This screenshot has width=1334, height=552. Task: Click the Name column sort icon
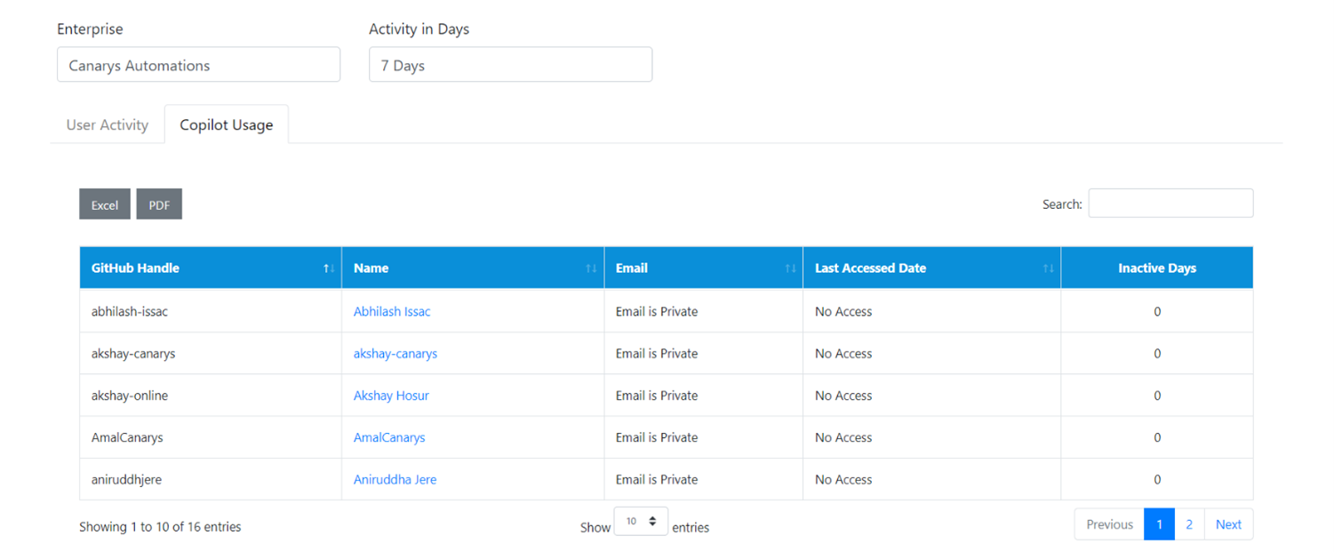click(591, 268)
